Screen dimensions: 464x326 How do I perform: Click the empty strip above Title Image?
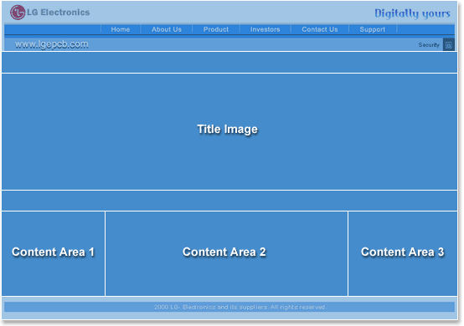tap(229, 62)
